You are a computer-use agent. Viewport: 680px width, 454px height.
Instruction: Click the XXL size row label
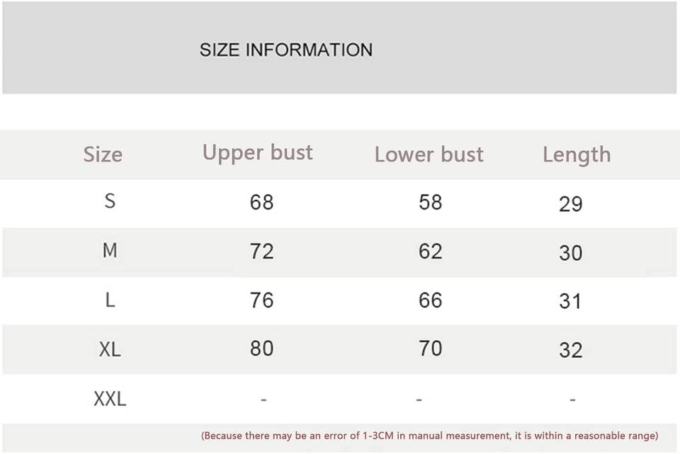(110, 399)
